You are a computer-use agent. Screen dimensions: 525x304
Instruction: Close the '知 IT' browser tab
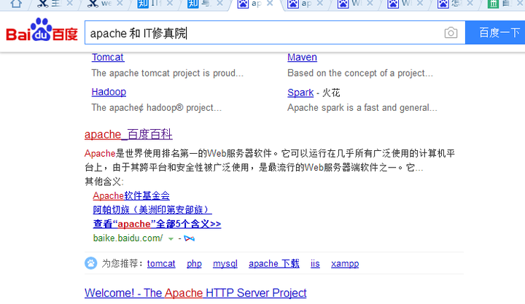169,4
